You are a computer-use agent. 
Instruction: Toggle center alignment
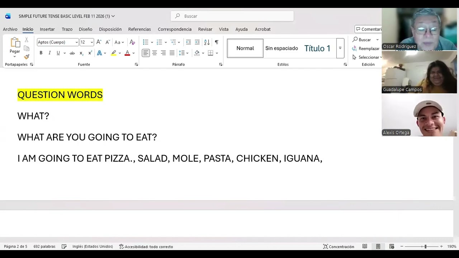(x=155, y=53)
